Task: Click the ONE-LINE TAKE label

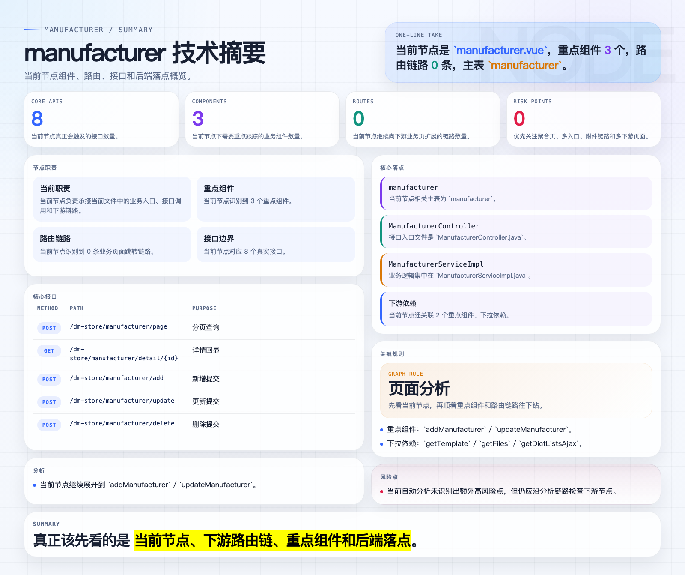Action: pyautogui.click(x=419, y=35)
